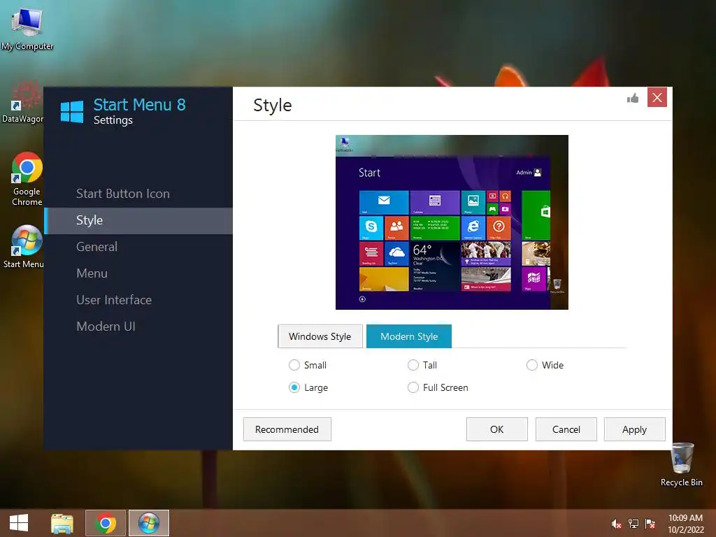
Task: Click the Recommended button
Action: tap(287, 429)
